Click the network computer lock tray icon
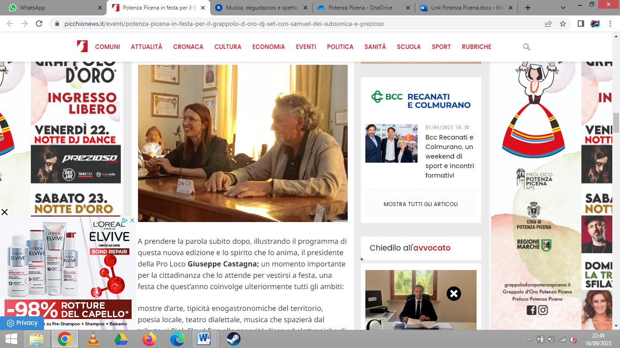Viewport: 620px width, 348px height. [x=551, y=339]
